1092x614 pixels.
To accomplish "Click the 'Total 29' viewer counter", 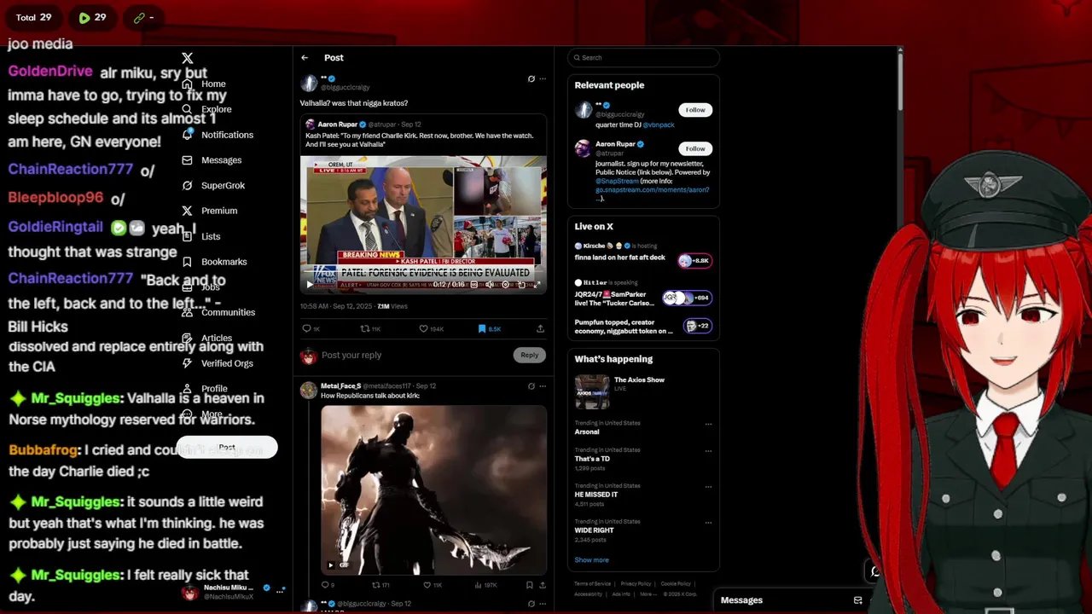I will (x=33, y=17).
